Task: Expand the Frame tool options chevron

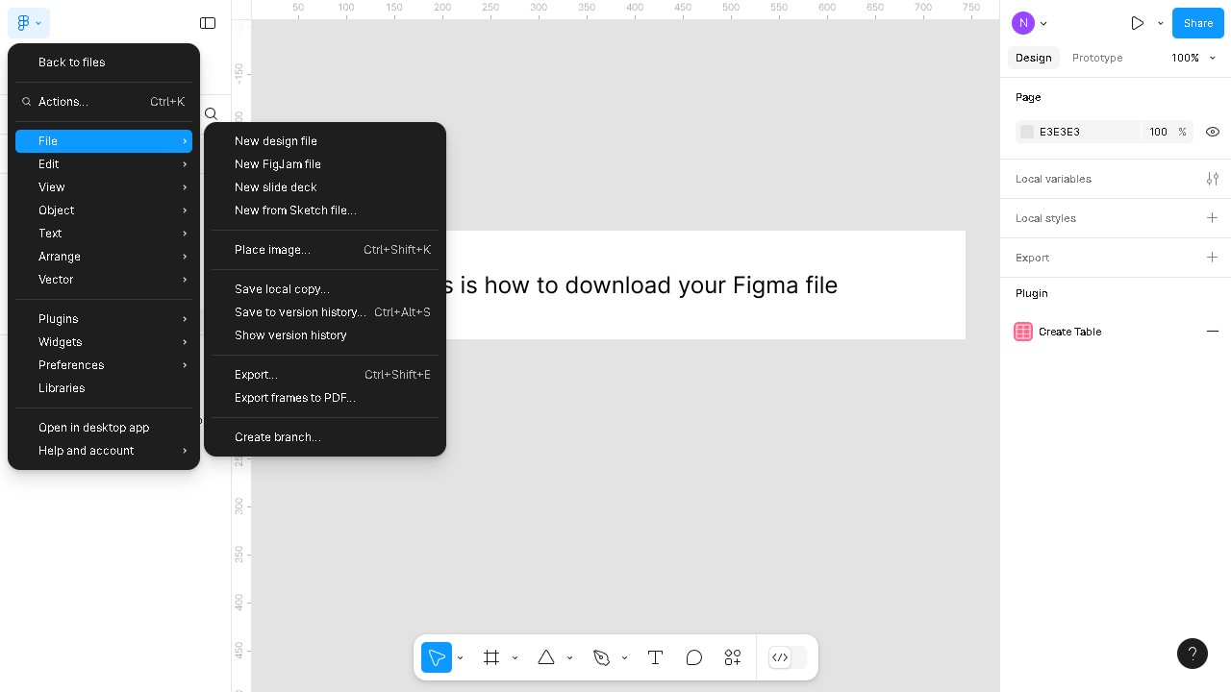Action: point(515,657)
